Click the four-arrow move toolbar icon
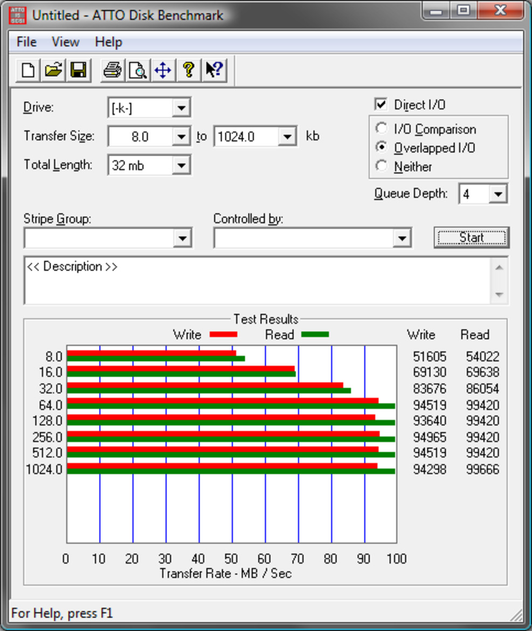Image resolution: width=532 pixels, height=631 pixels. (x=163, y=70)
